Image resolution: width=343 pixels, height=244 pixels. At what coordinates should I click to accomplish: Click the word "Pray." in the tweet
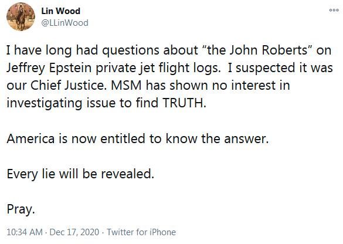[21, 209]
